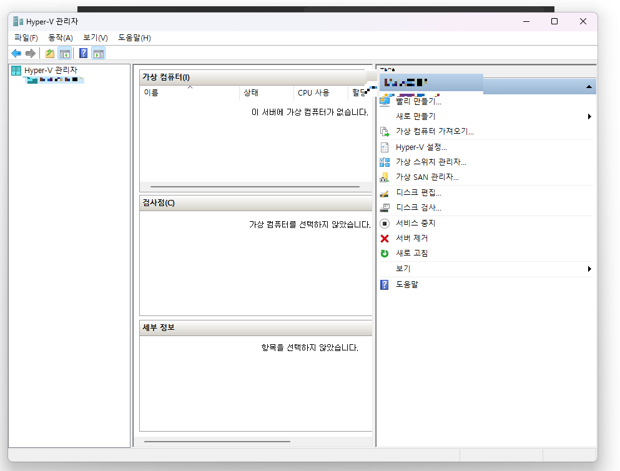The height and width of the screenshot is (471, 620).
Task: Sort by 이름 column header
Action: point(190,93)
